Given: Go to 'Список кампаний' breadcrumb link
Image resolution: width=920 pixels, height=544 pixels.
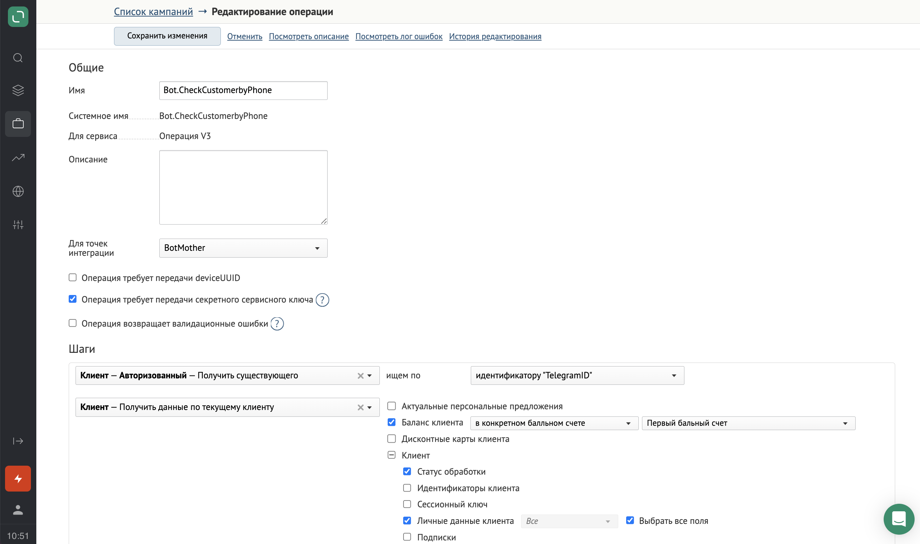Looking at the screenshot, I should 153,12.
